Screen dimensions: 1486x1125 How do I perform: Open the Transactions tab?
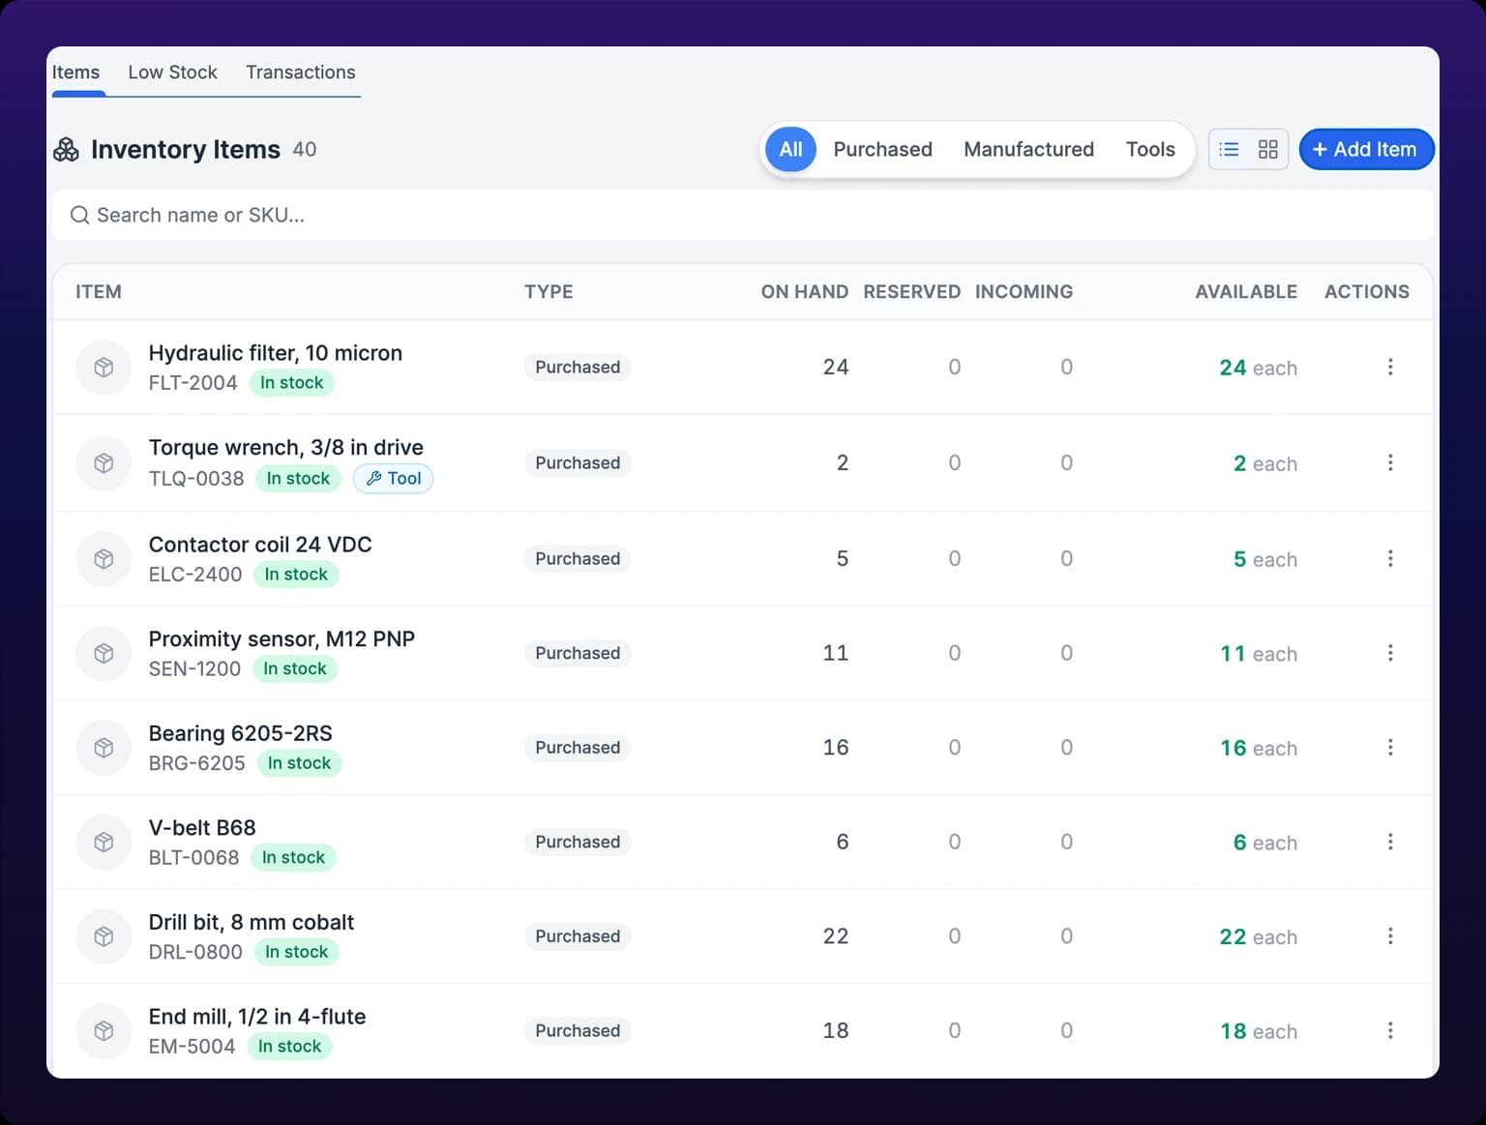click(x=300, y=73)
